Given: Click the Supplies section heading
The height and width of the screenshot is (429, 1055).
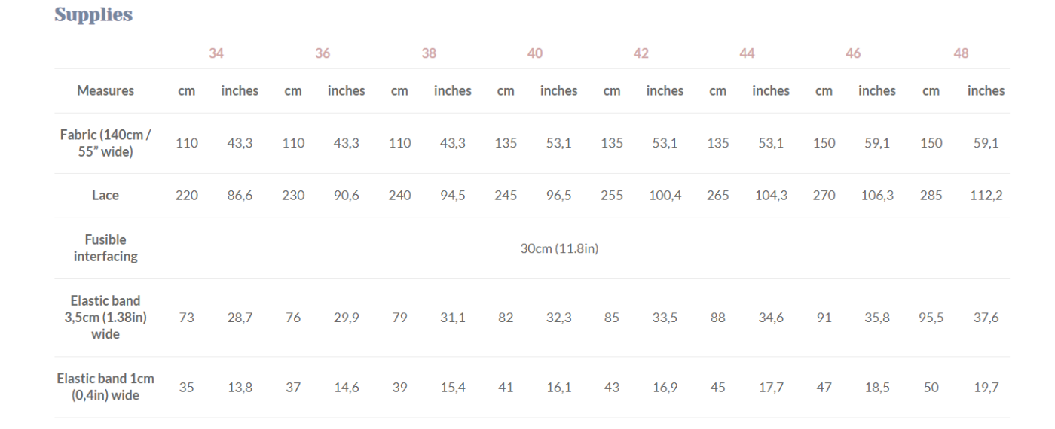Looking at the screenshot, I should [93, 15].
